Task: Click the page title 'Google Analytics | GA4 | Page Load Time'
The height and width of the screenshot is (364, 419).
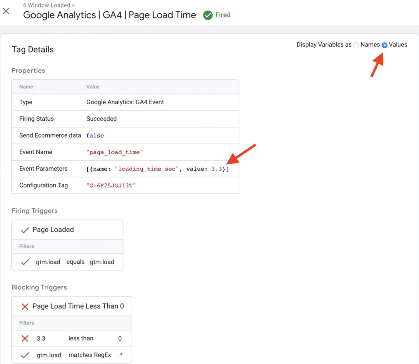Action: pos(109,15)
